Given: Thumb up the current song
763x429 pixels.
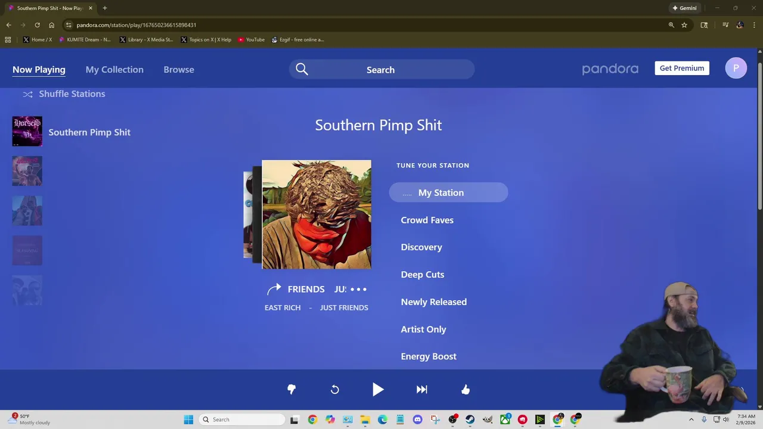Looking at the screenshot, I should (x=466, y=389).
